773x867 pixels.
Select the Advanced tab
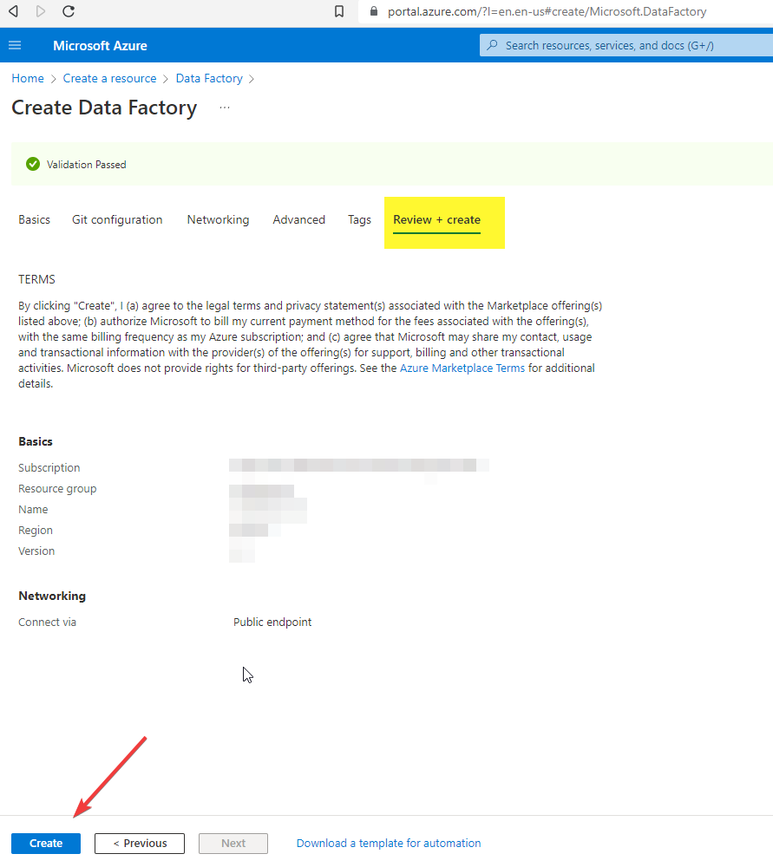click(298, 220)
